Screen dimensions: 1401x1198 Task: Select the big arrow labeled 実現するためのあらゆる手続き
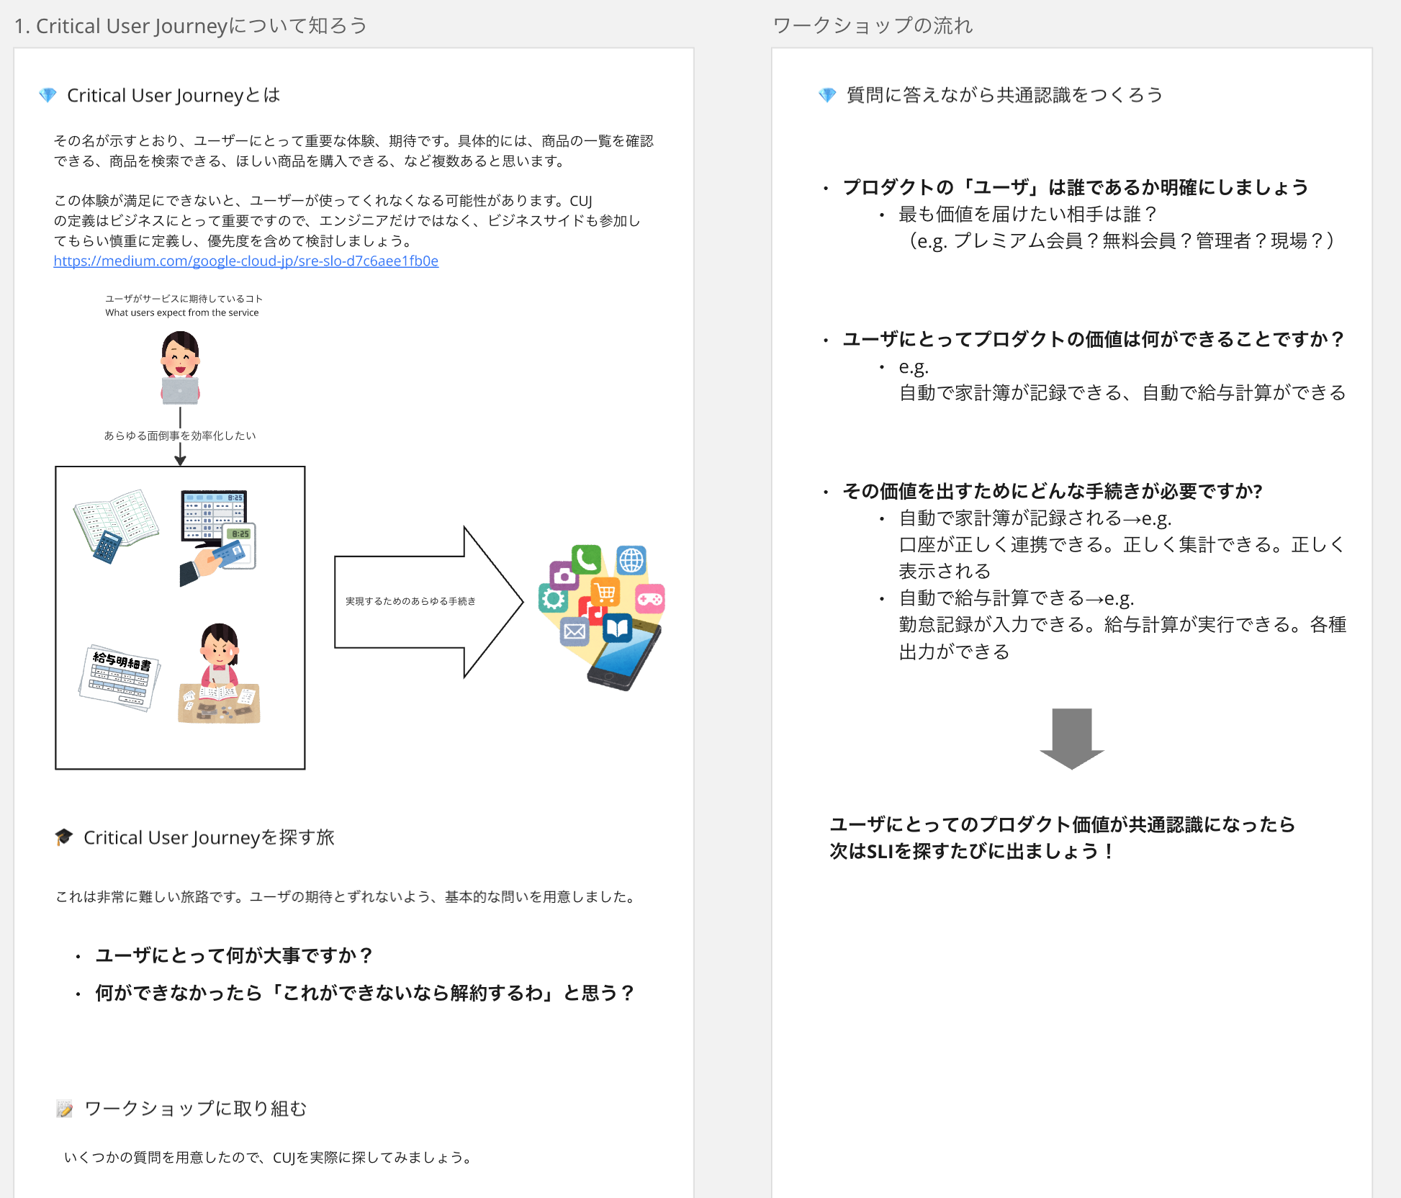click(x=429, y=602)
